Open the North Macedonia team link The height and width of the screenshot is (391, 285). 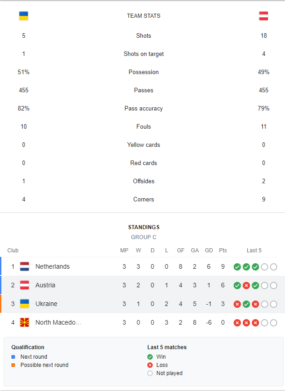[58, 322]
